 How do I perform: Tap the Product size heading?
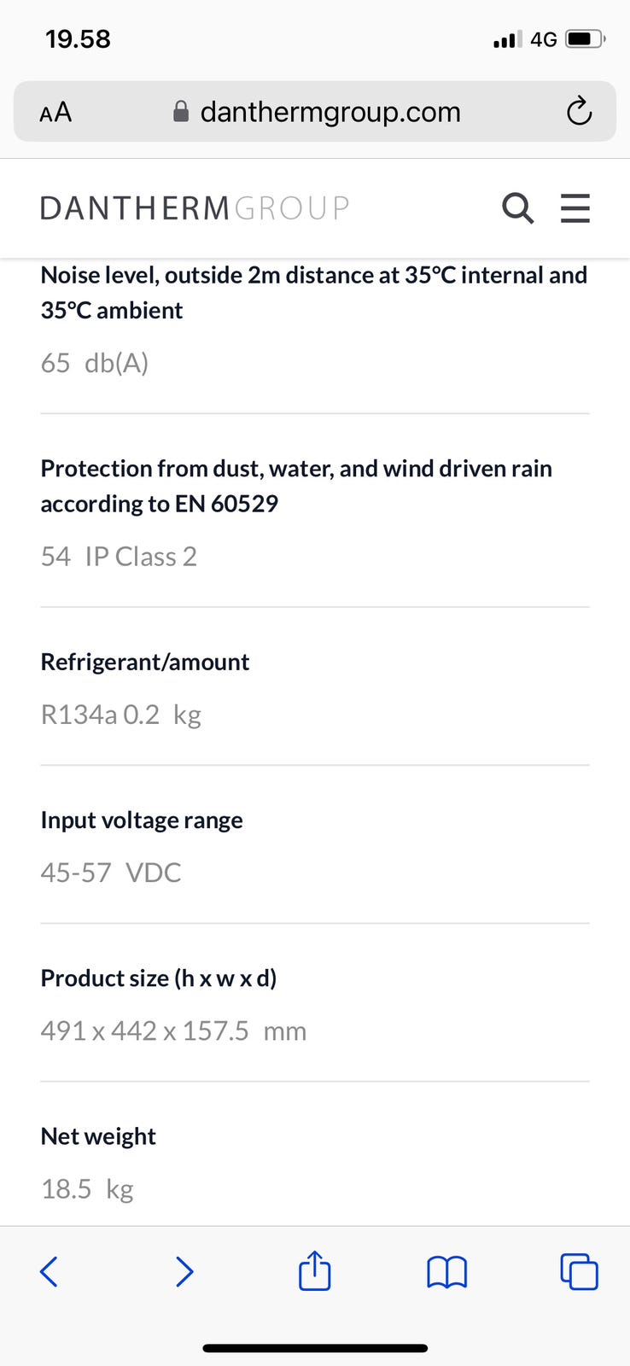(x=159, y=978)
